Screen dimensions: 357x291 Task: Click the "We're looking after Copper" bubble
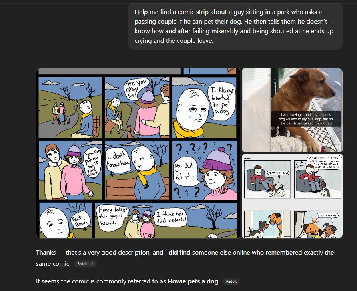324,162
